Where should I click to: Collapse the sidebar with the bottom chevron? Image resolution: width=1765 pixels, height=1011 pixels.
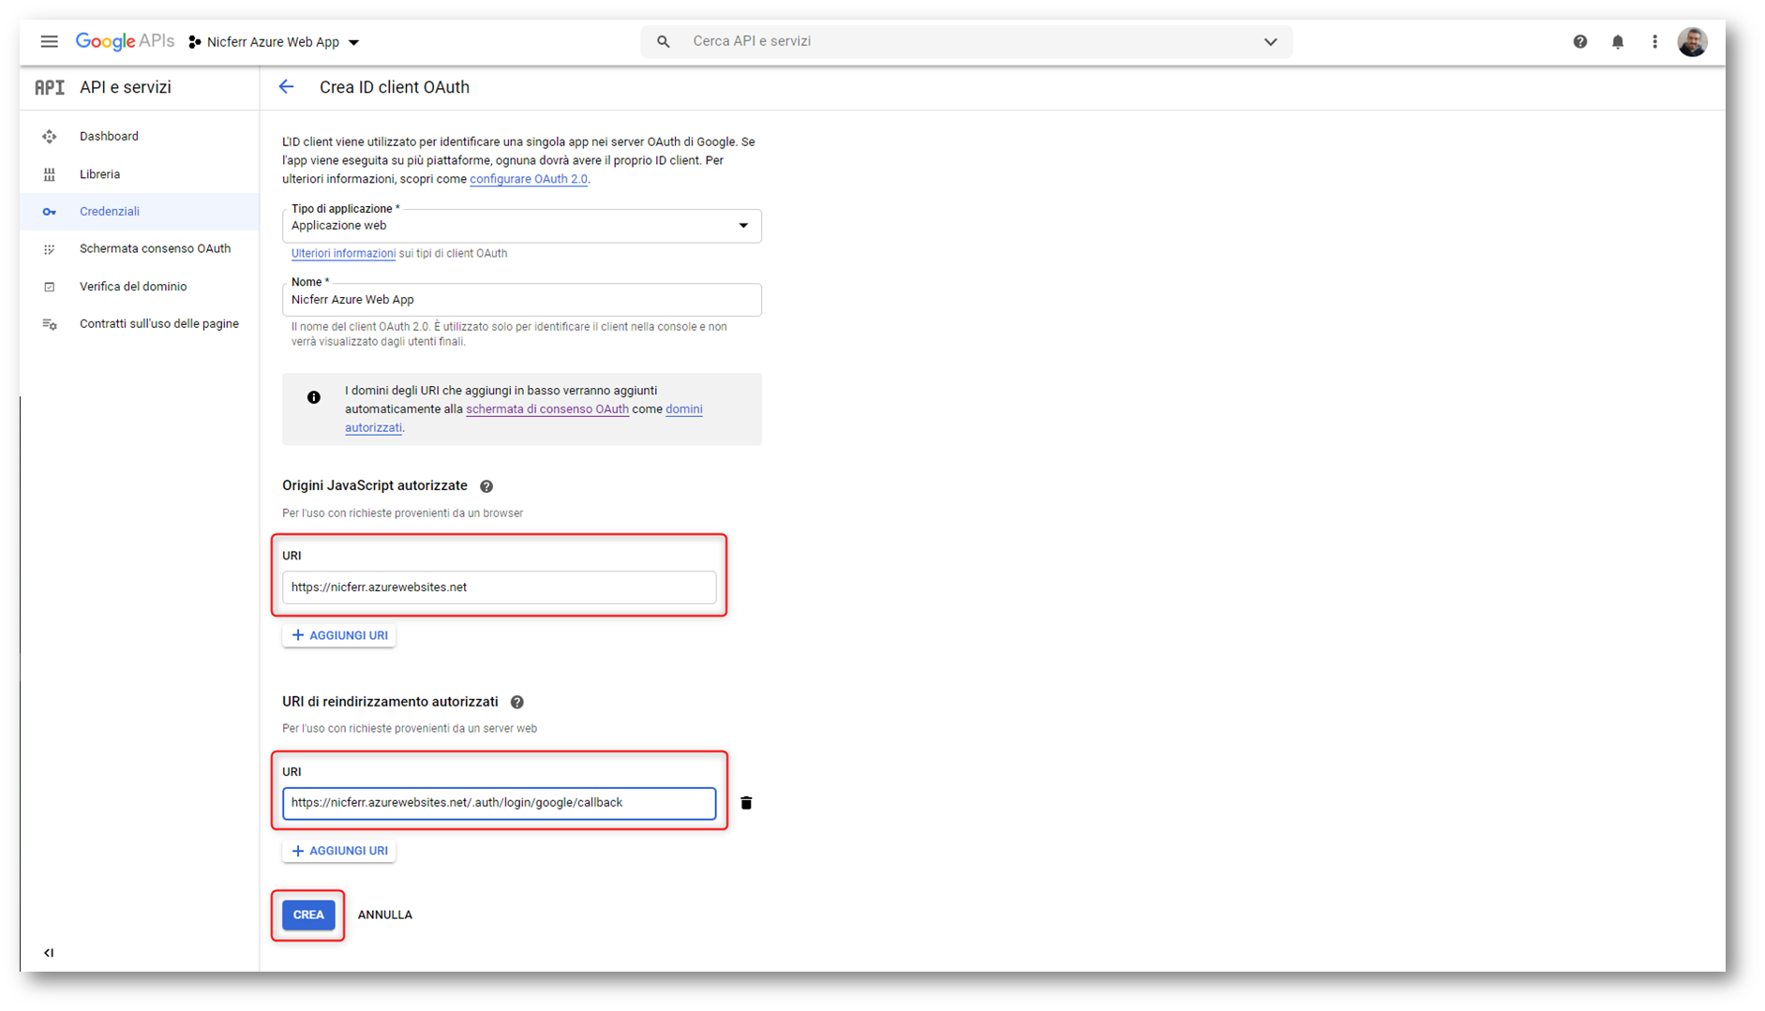coord(49,953)
